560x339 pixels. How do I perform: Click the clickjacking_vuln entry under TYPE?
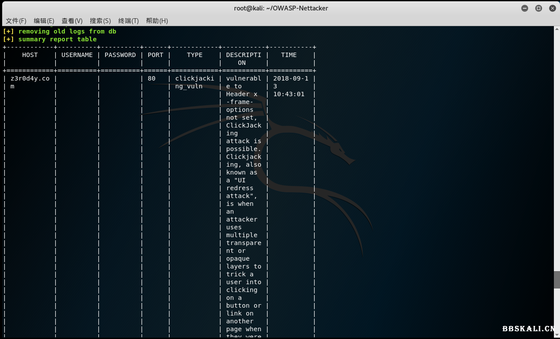point(194,82)
